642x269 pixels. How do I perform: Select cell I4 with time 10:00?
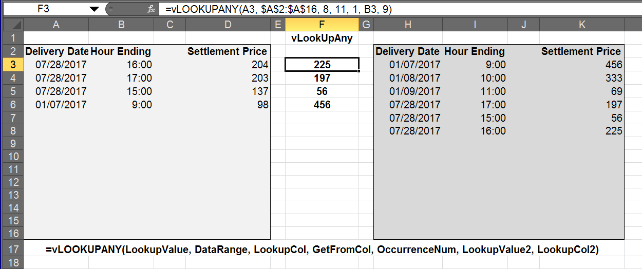pos(475,78)
